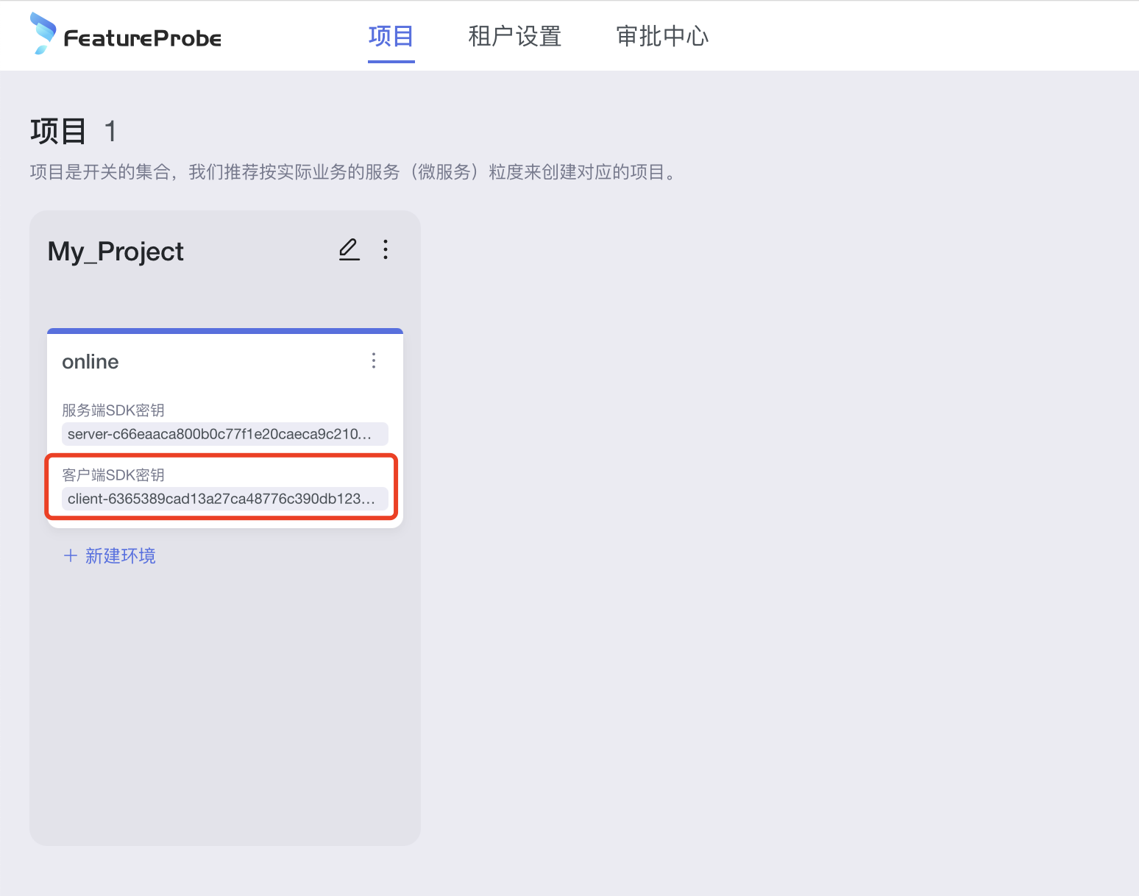Click the 客户端SDK密钥 label
The height and width of the screenshot is (896, 1139).
coord(113,475)
